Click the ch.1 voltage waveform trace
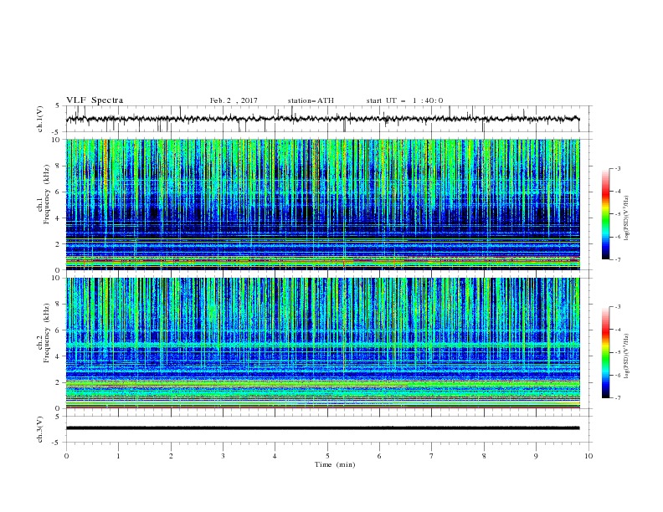The height and width of the screenshot is (512, 663). click(x=322, y=119)
